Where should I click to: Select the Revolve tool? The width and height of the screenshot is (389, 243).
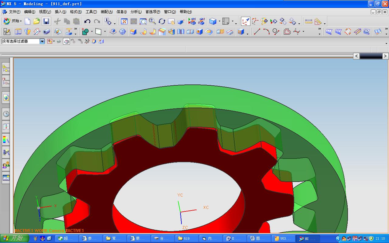tap(28, 32)
